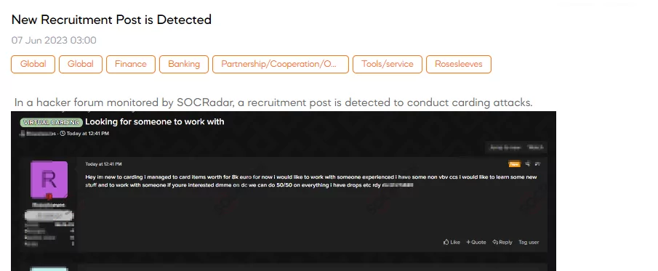Click the embedded forum screenshot image

(284, 191)
